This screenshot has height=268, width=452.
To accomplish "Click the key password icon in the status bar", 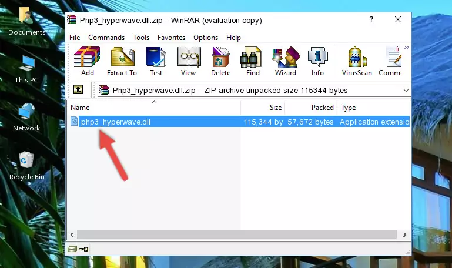I will pyautogui.click(x=83, y=249).
